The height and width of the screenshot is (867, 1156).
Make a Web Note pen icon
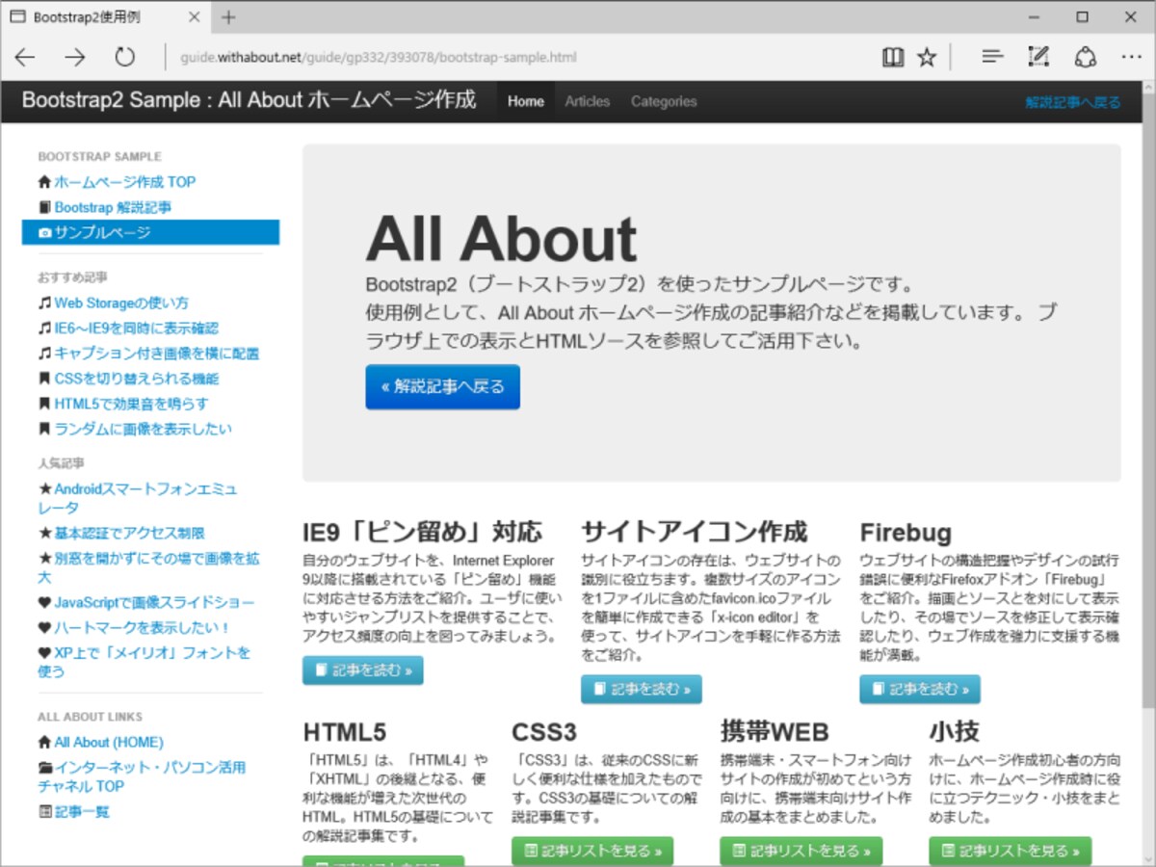click(1038, 58)
